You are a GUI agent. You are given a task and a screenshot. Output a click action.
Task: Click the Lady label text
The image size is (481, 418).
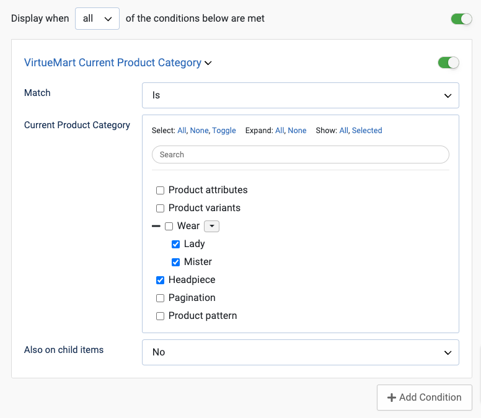coord(194,244)
